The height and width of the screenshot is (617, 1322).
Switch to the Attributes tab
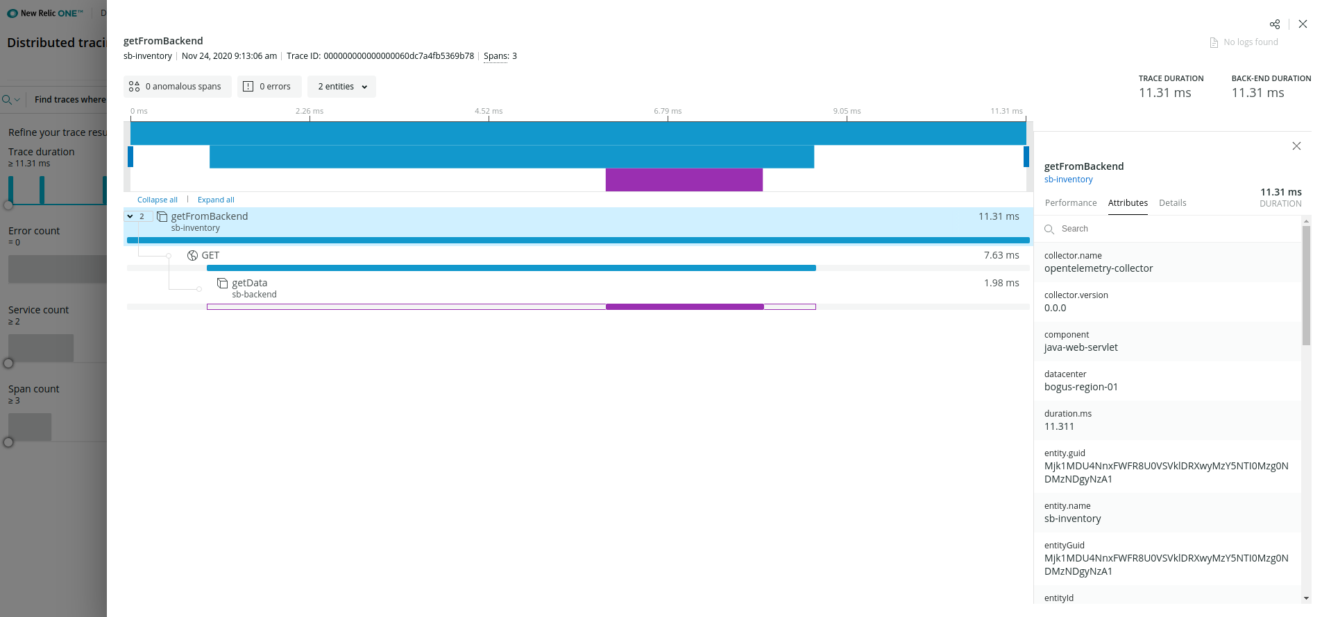coord(1128,203)
